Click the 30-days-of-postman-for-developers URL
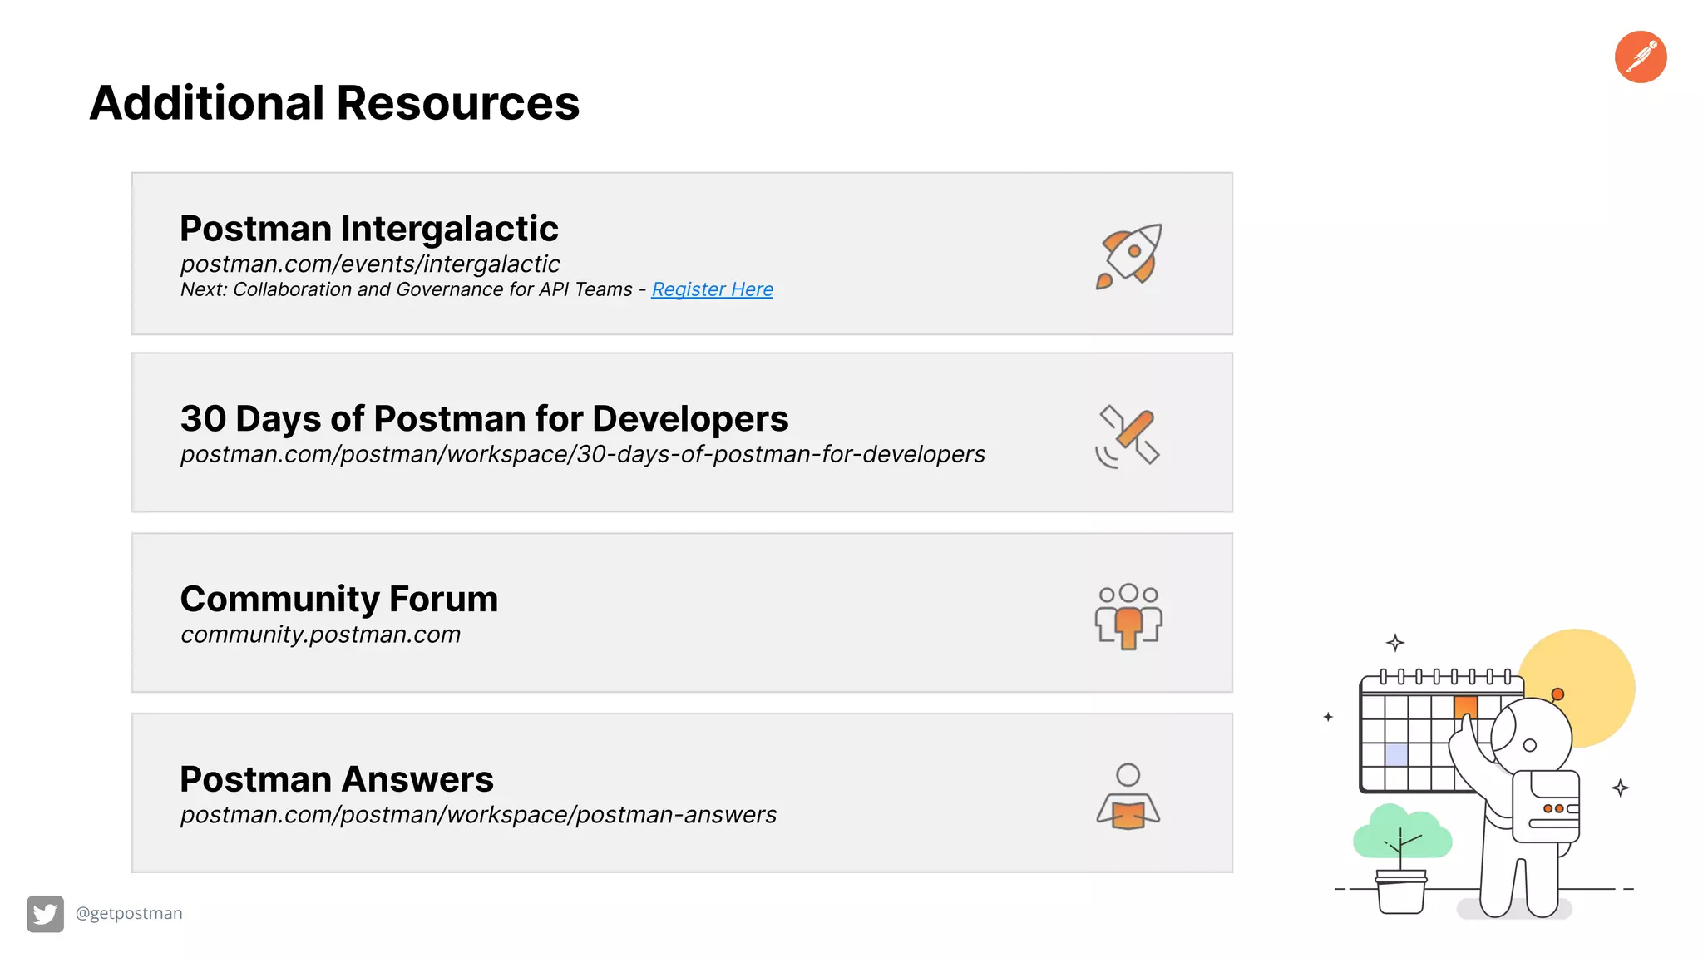This screenshot has width=1703, height=958. pos(582,454)
